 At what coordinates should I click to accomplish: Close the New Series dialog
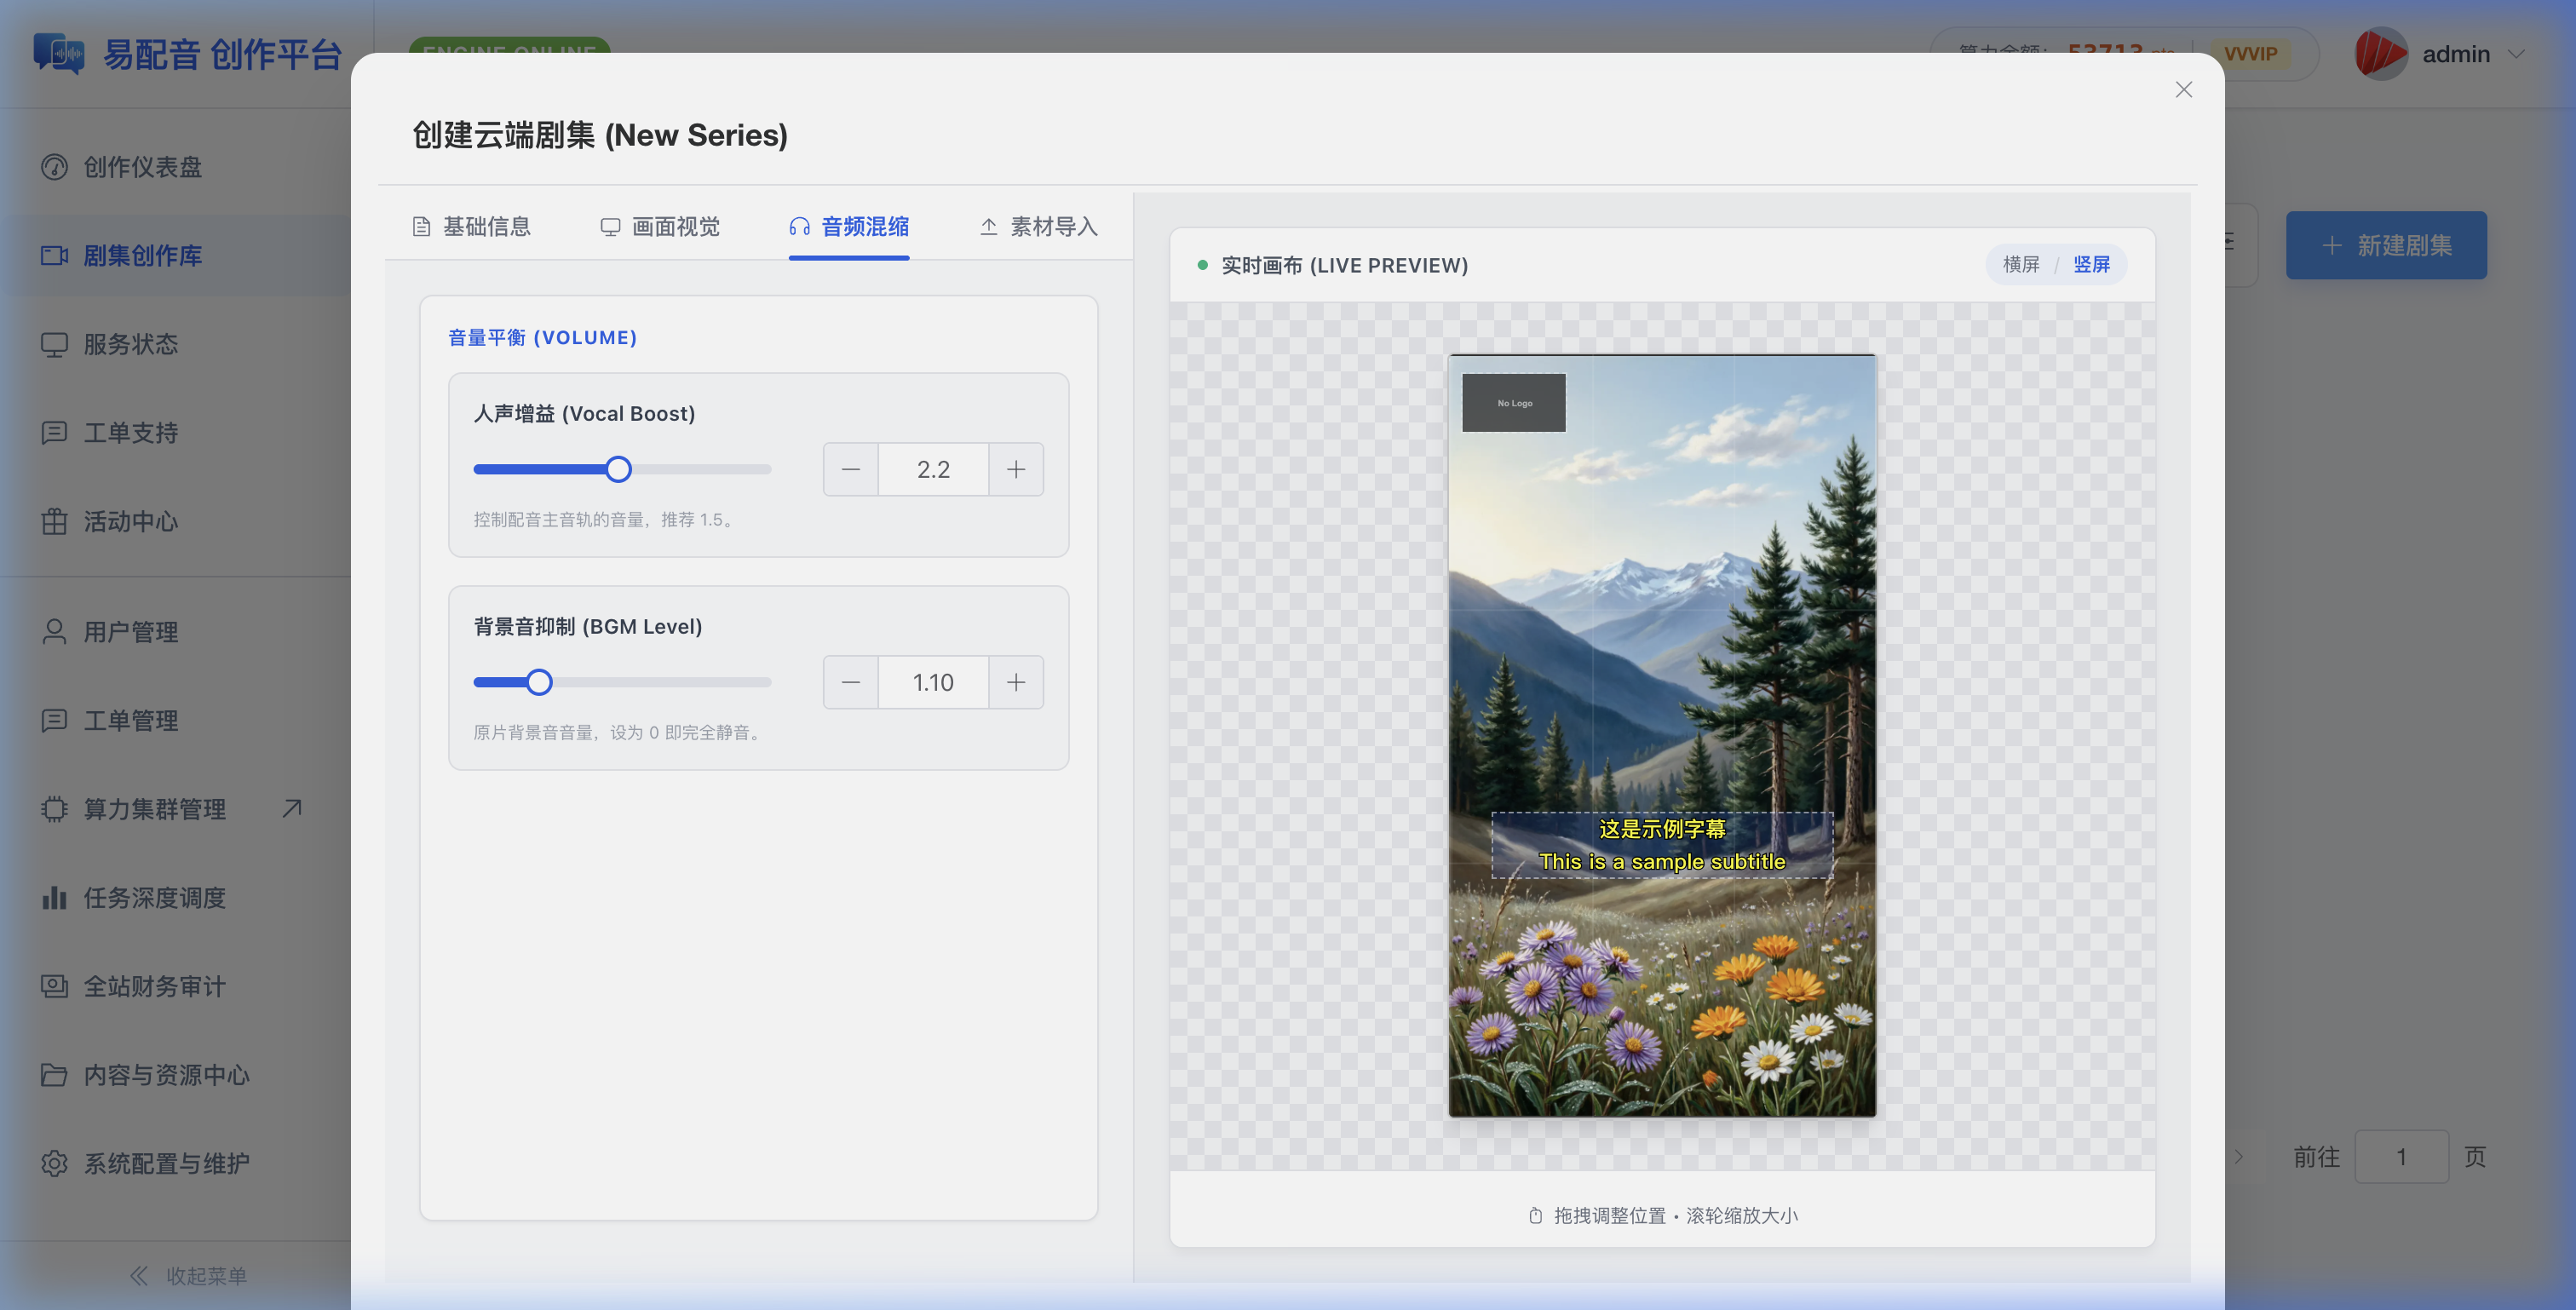coord(2184,90)
